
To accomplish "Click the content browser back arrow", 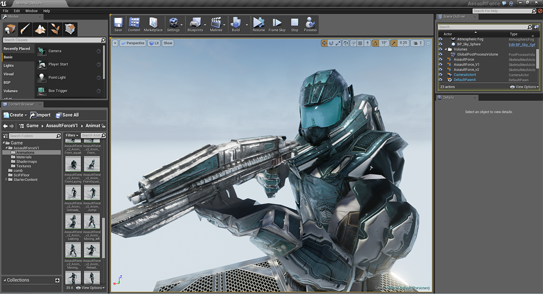I will pos(5,126).
